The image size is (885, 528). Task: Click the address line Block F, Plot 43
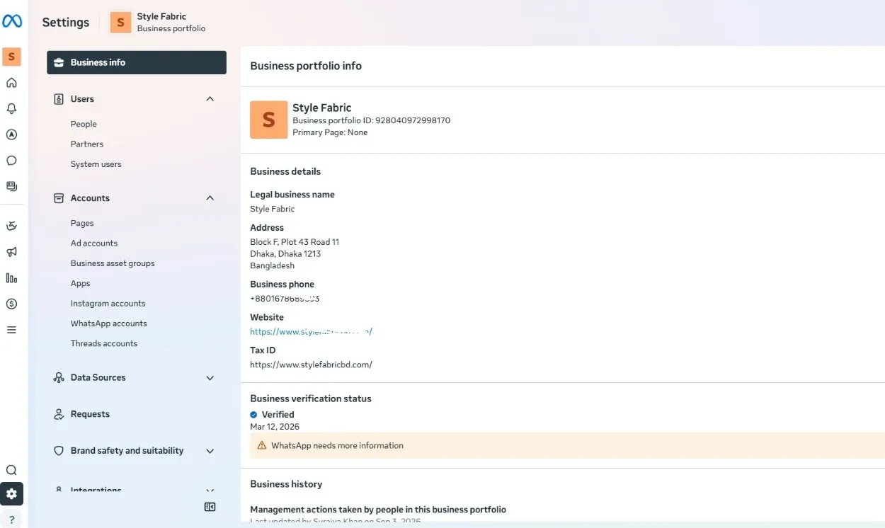tap(295, 242)
